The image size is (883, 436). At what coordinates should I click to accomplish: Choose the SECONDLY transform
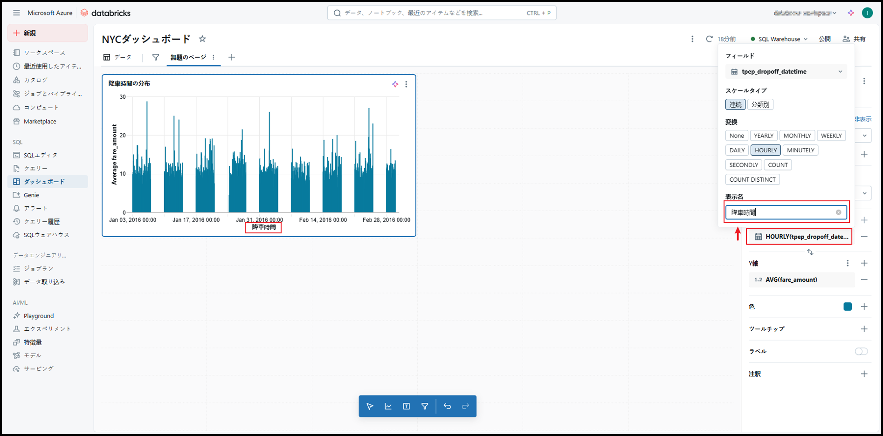[x=744, y=165]
